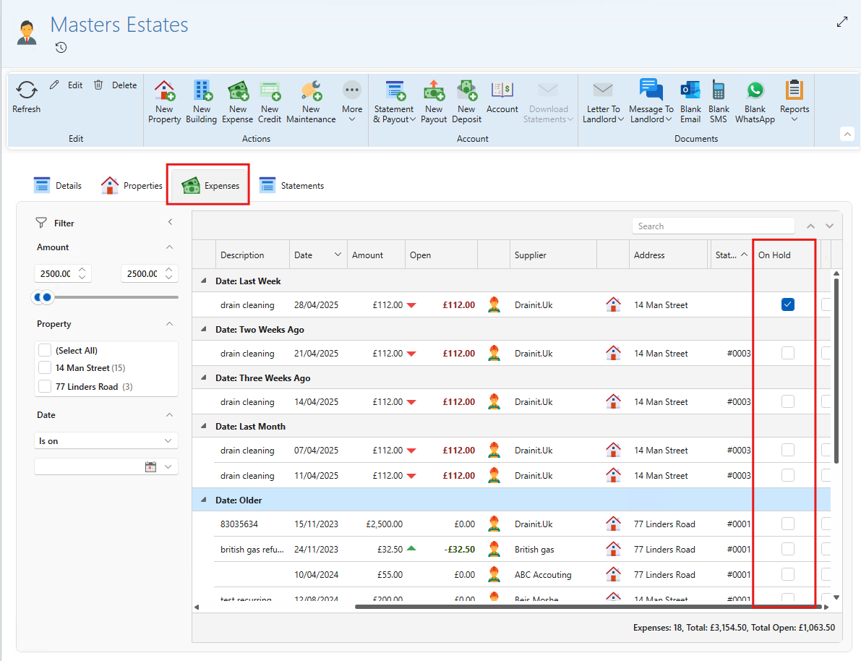Click the New Property icon
This screenshot has width=861, height=661.
[164, 90]
